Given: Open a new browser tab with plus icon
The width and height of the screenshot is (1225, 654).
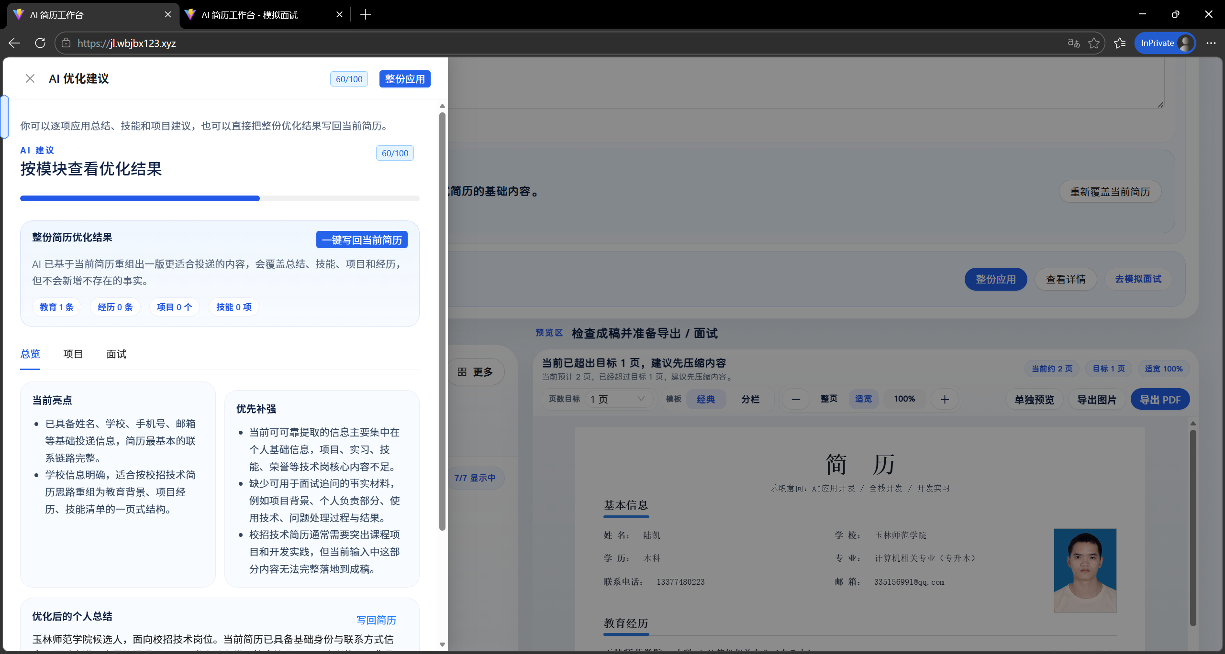Looking at the screenshot, I should pyautogui.click(x=365, y=14).
